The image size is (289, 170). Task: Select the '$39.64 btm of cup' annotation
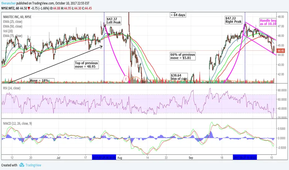tap(179, 77)
